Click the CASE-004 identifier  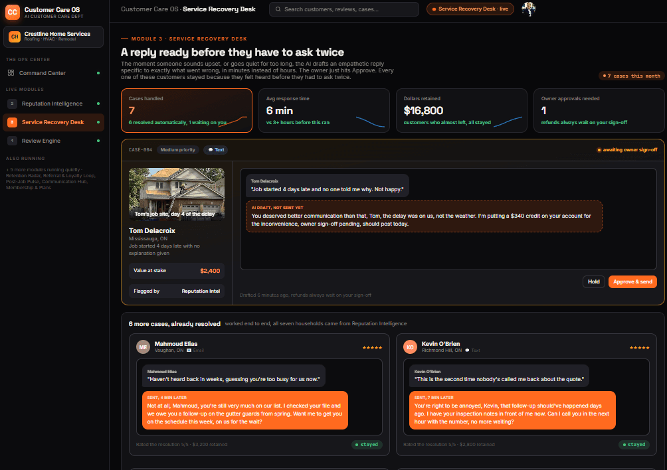pos(140,149)
